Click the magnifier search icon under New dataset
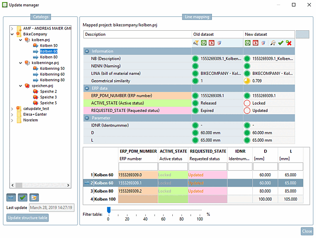This screenshot has width=316, height=238. pyautogui.click(x=273, y=43)
